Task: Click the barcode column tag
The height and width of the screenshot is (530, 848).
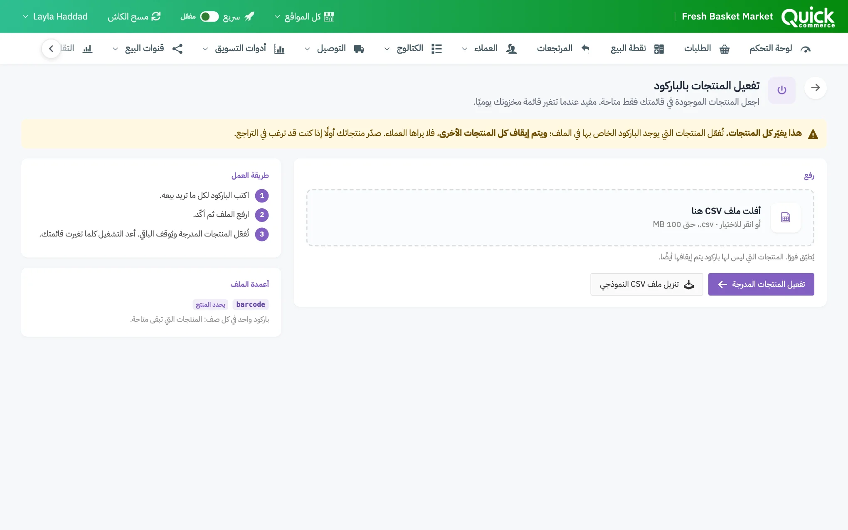Action: pyautogui.click(x=250, y=304)
